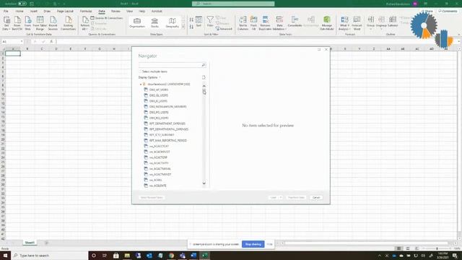Open Excel from the taskbar
Screen dimensions: 462x260
pyautogui.click(x=205, y=255)
